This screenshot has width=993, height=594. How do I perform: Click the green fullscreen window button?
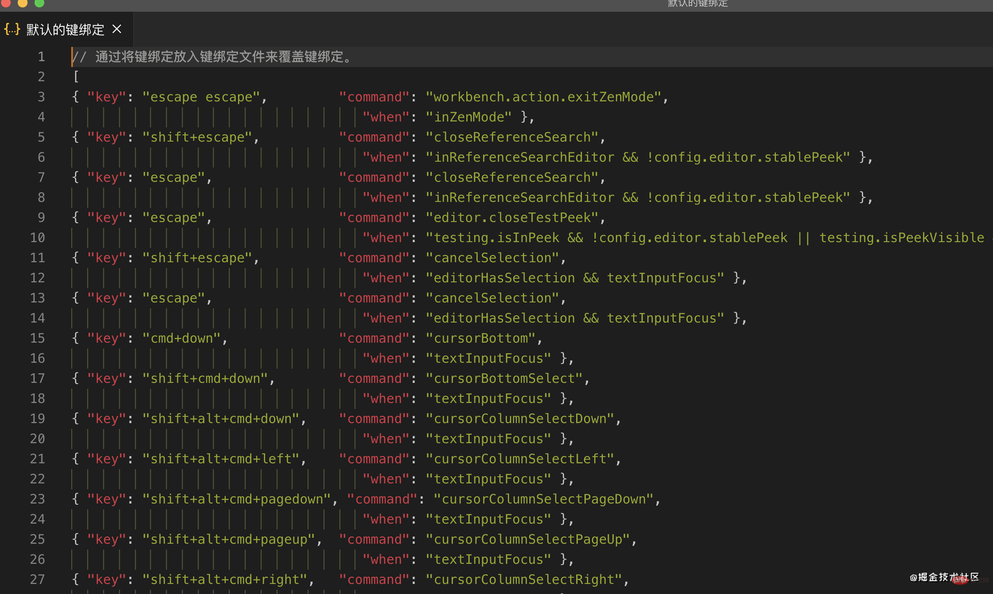point(39,3)
